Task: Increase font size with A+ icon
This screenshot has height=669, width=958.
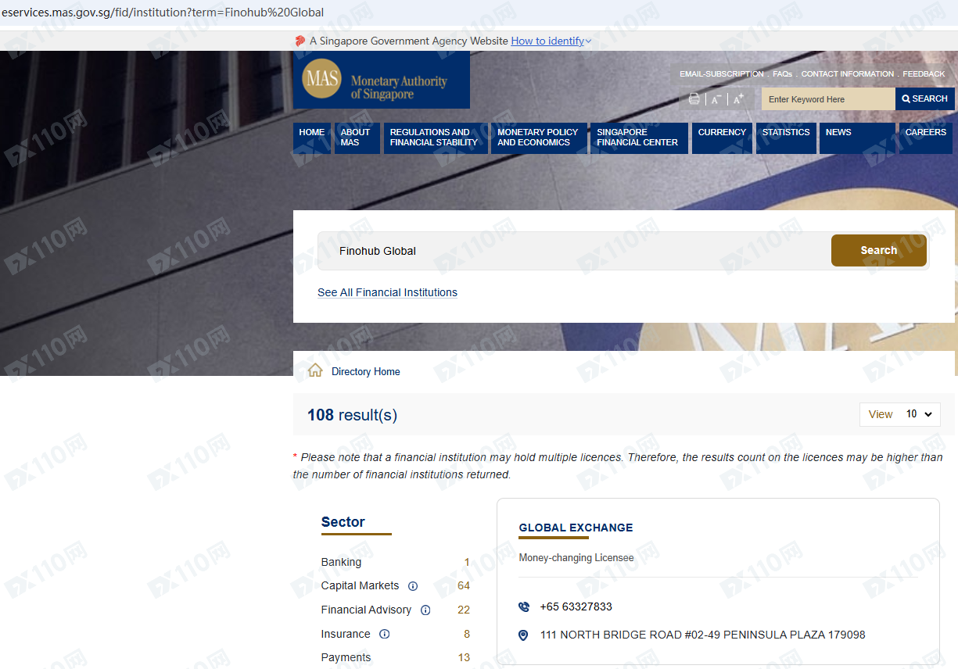Action: (738, 98)
